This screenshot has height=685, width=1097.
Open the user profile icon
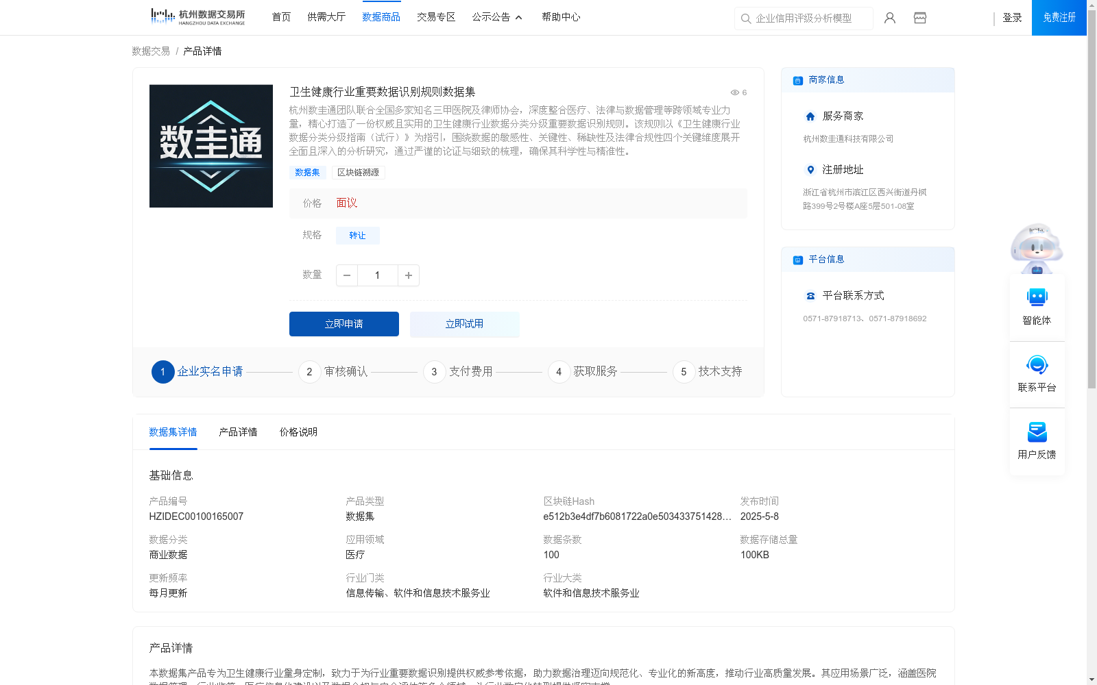[x=890, y=18]
